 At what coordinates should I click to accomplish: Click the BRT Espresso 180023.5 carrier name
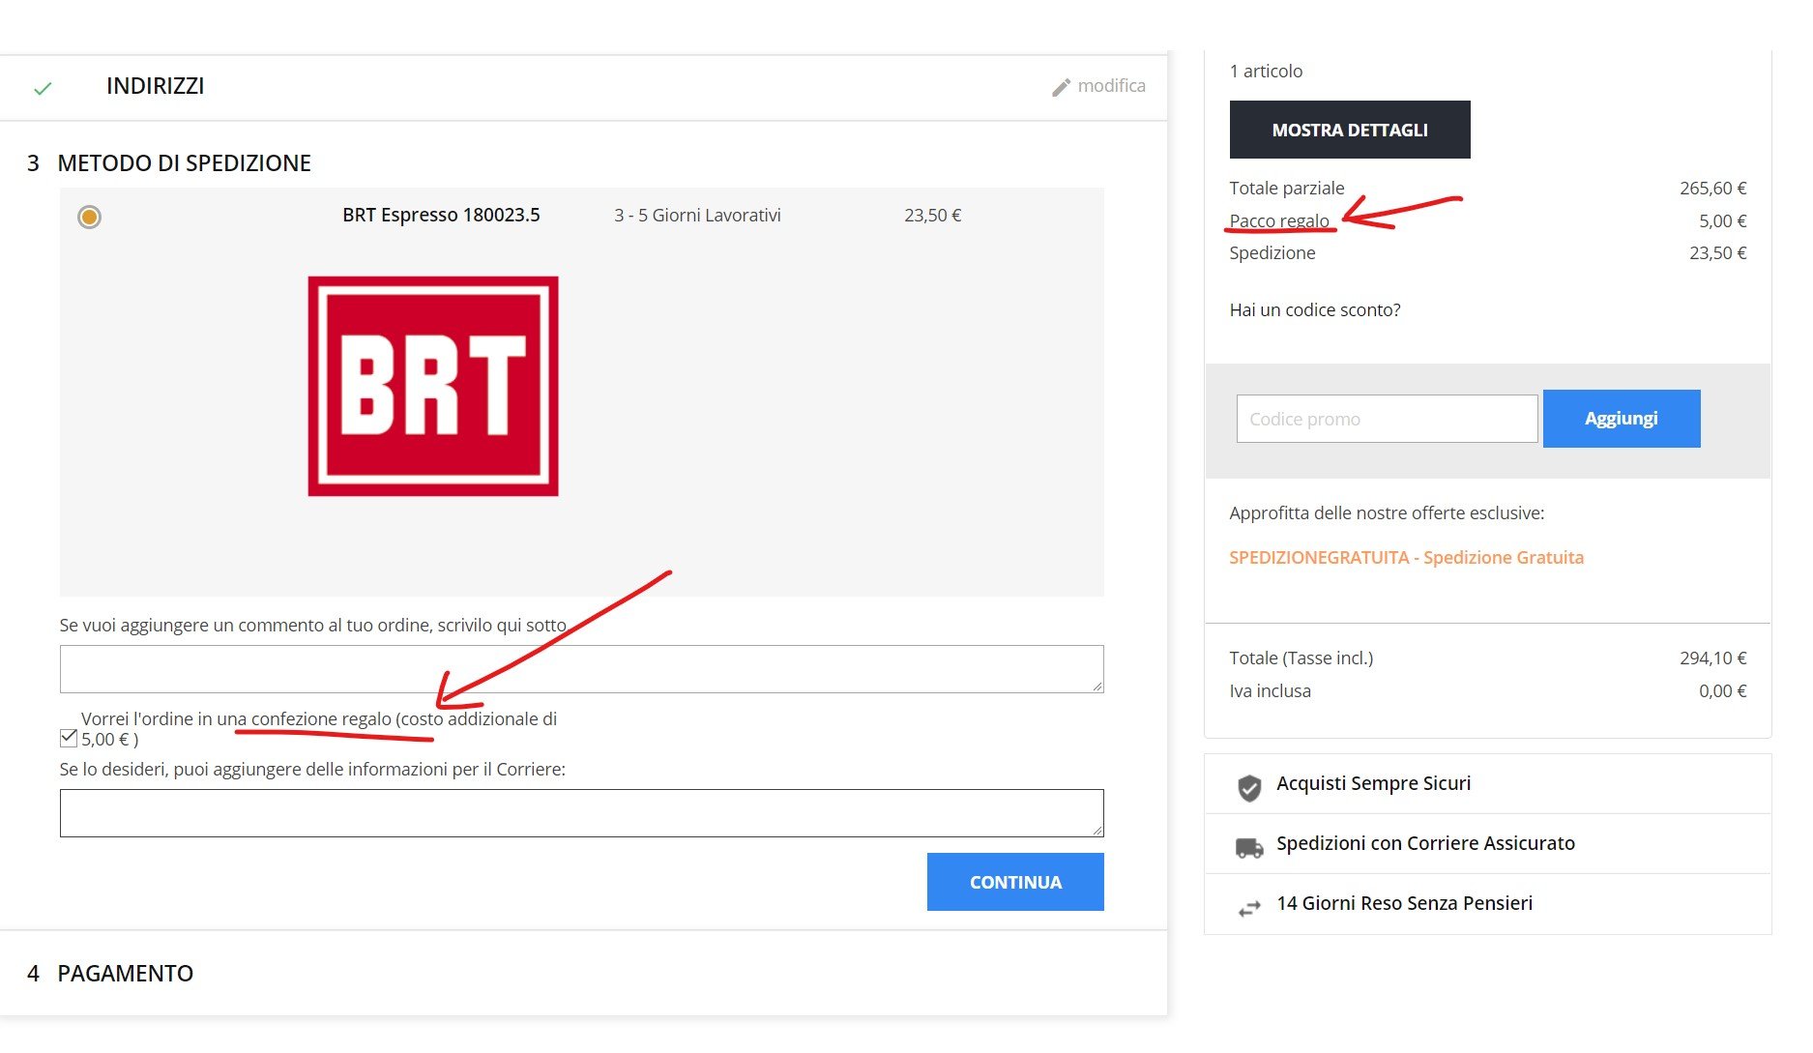click(x=441, y=215)
